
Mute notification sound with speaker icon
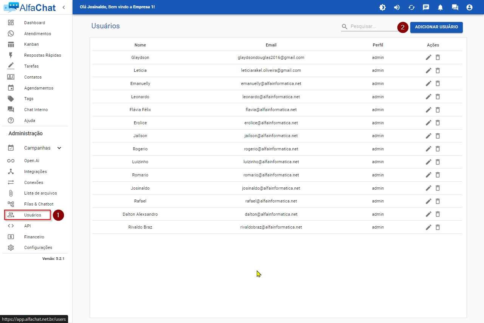(397, 7)
